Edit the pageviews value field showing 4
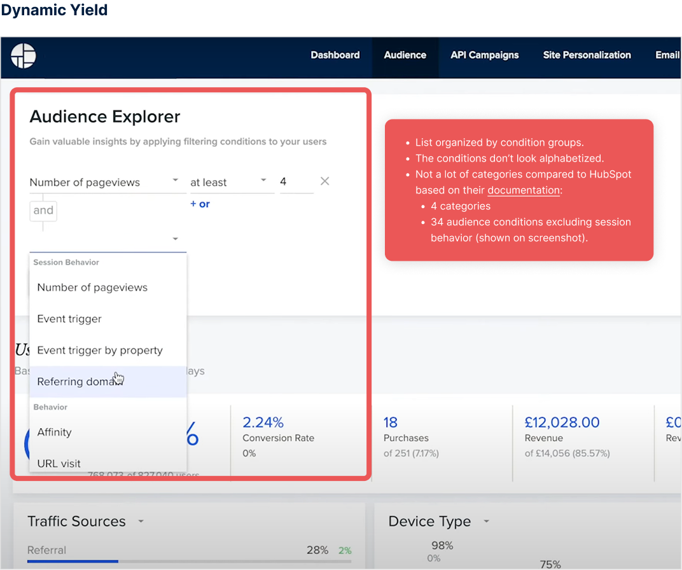The image size is (682, 570). tap(296, 182)
